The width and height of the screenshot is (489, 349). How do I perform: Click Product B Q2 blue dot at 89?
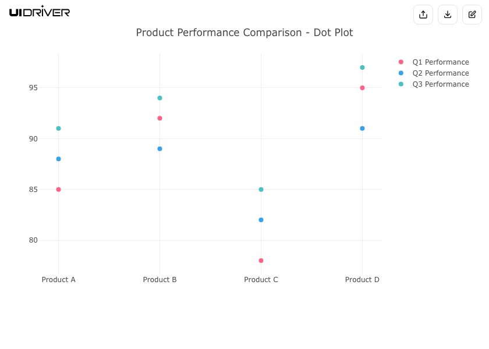(x=160, y=149)
